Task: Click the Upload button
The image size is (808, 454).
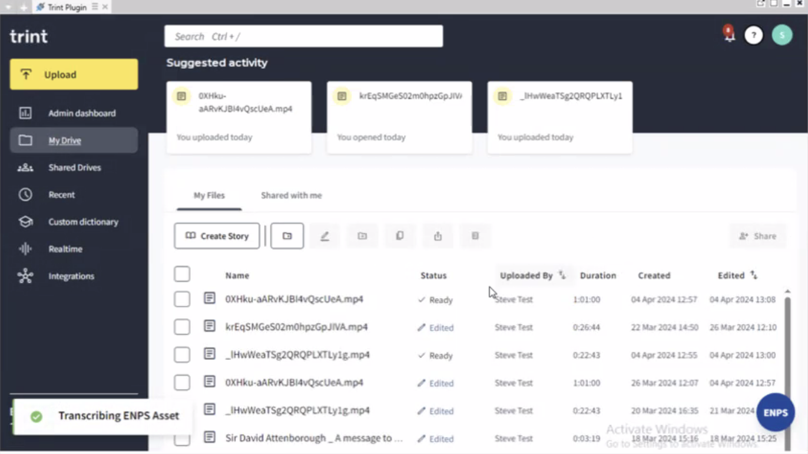Action: [x=74, y=74]
